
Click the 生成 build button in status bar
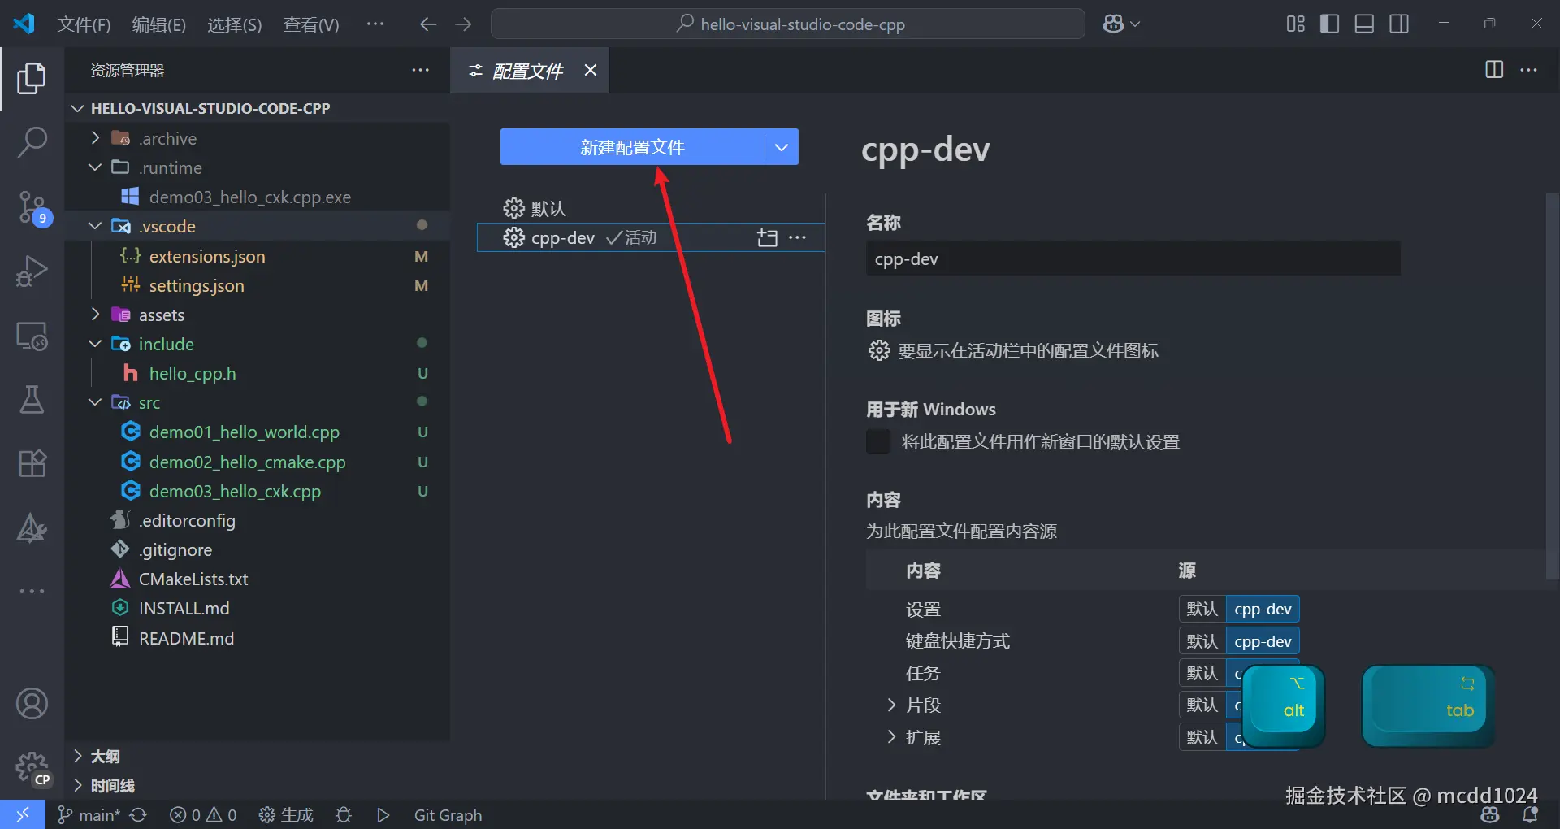[286, 814]
